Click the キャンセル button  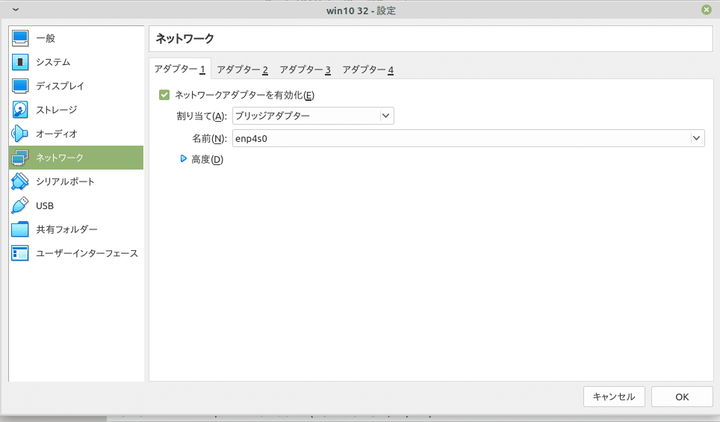[x=614, y=397]
